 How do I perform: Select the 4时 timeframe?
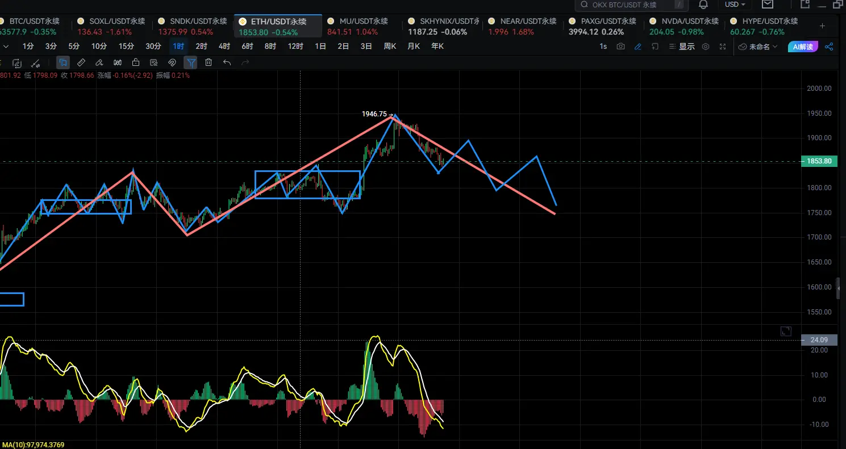224,47
